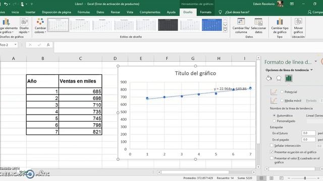The width and height of the screenshot is (323, 181).
Task: Select the blue chart style thumbnail
Action: [x=212, y=25]
